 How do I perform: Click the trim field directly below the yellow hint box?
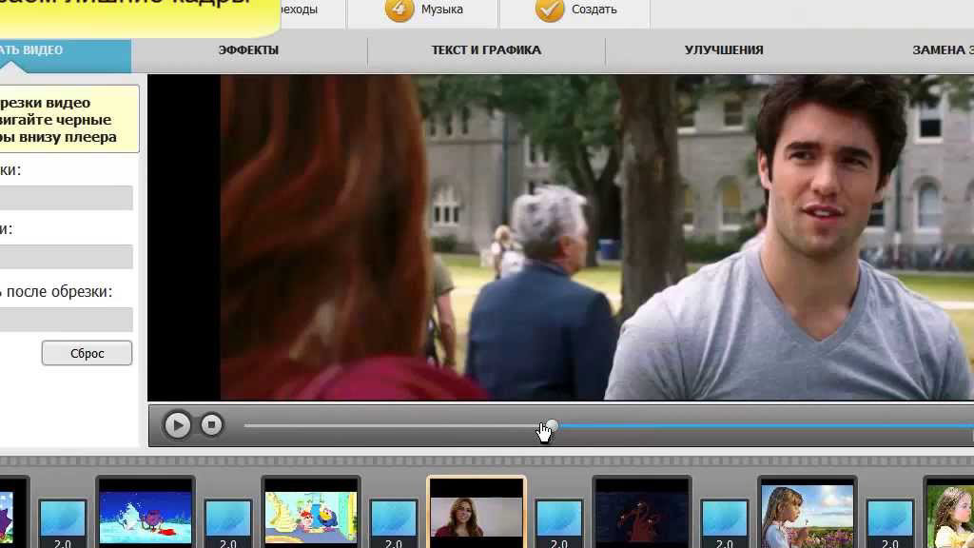pos(66,198)
